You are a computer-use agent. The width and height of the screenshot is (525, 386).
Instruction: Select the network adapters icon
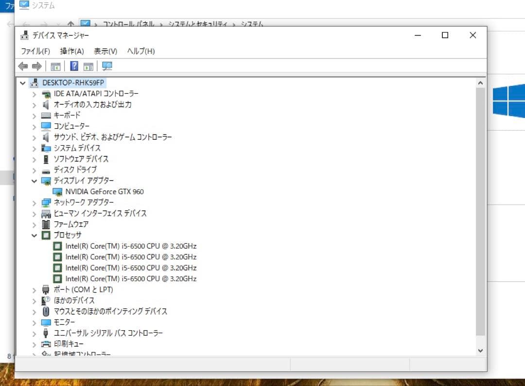(46, 202)
